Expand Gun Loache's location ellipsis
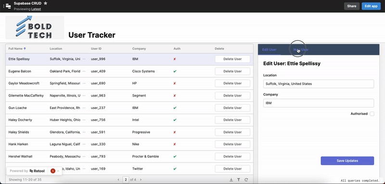Screen dimensions: 385x184 pyautogui.click(x=84, y=108)
